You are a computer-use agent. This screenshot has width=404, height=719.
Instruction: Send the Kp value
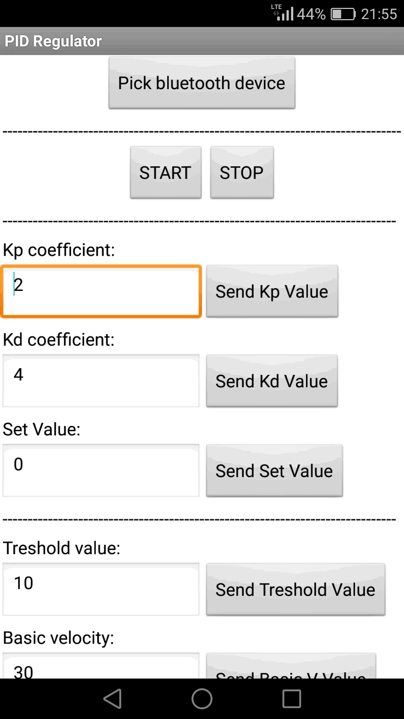coord(272,291)
